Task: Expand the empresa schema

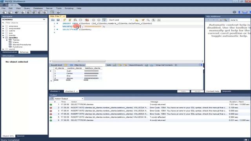Action: coord(4,26)
